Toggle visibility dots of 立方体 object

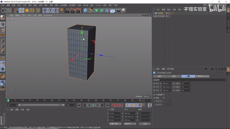click(169, 13)
